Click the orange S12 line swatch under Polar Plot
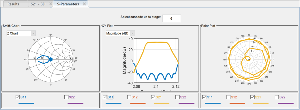 click(x=237, y=103)
